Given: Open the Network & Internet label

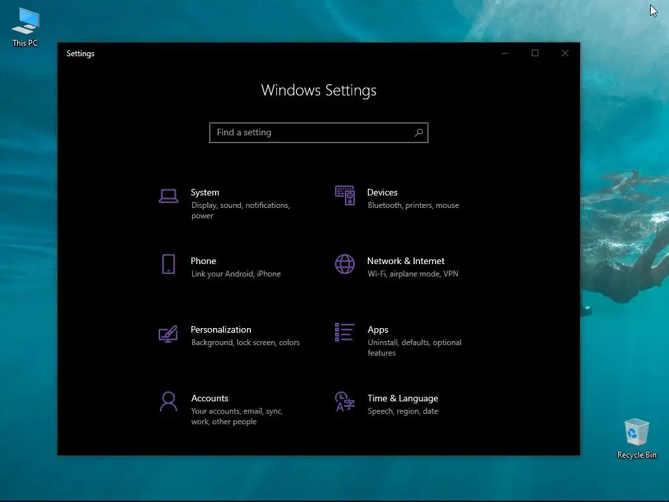Looking at the screenshot, I should pos(406,261).
